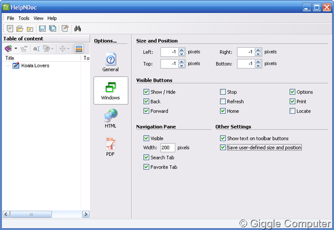Enable the Refresh button checkbox

(x=223, y=102)
